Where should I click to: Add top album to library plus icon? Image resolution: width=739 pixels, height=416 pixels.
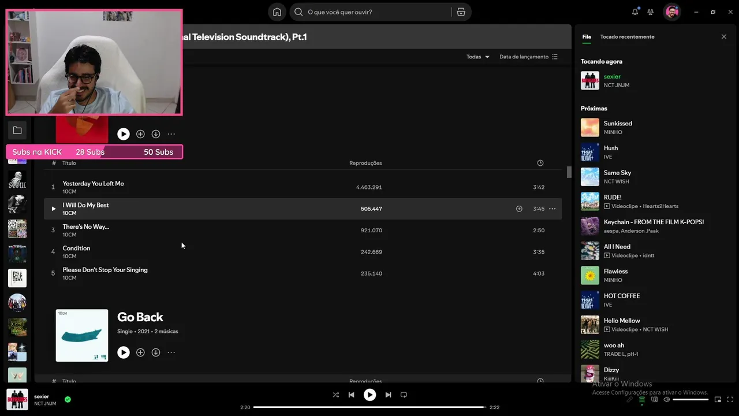(140, 134)
